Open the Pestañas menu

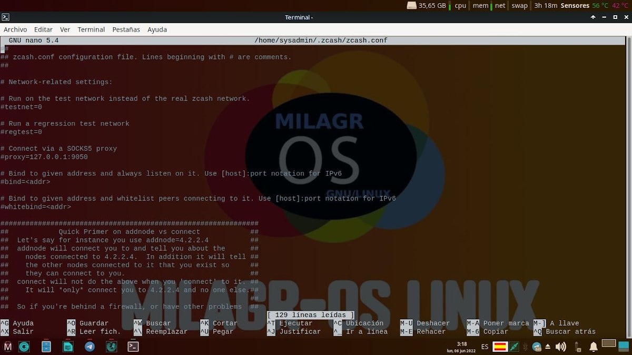click(126, 29)
